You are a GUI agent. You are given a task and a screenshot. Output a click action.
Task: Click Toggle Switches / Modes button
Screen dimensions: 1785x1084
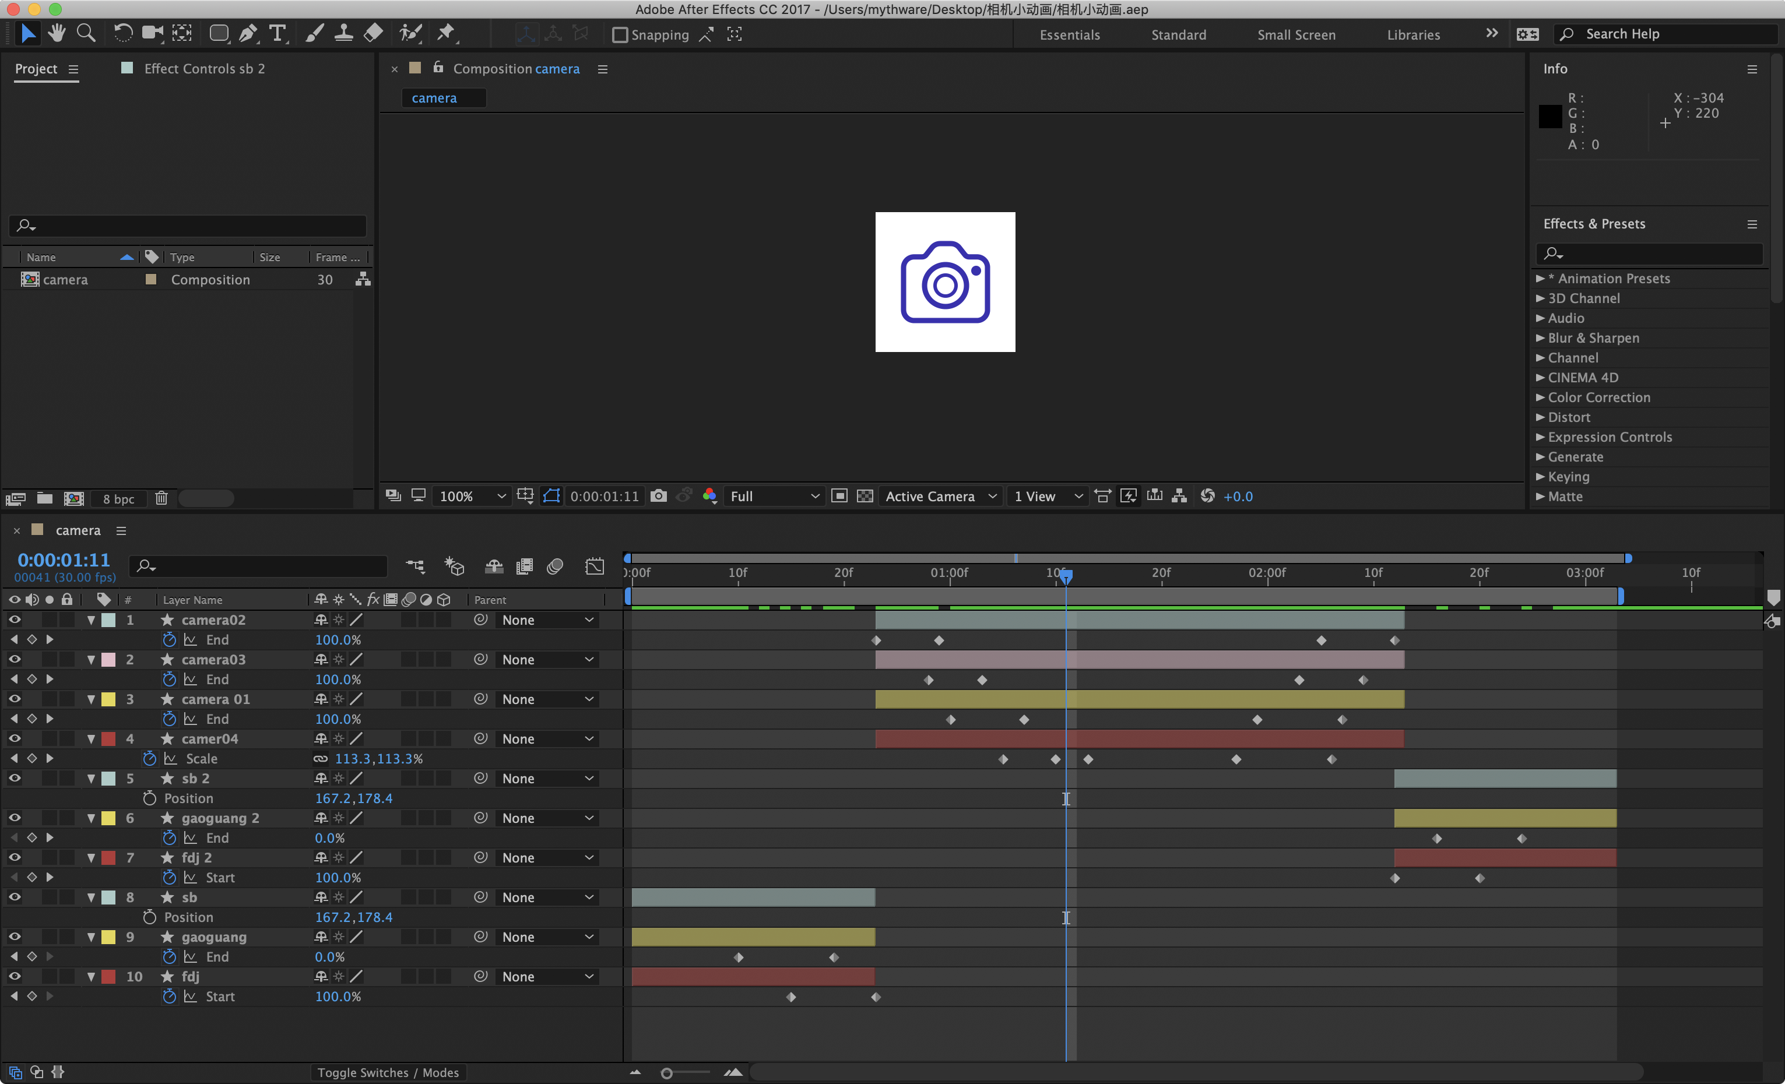(388, 1072)
